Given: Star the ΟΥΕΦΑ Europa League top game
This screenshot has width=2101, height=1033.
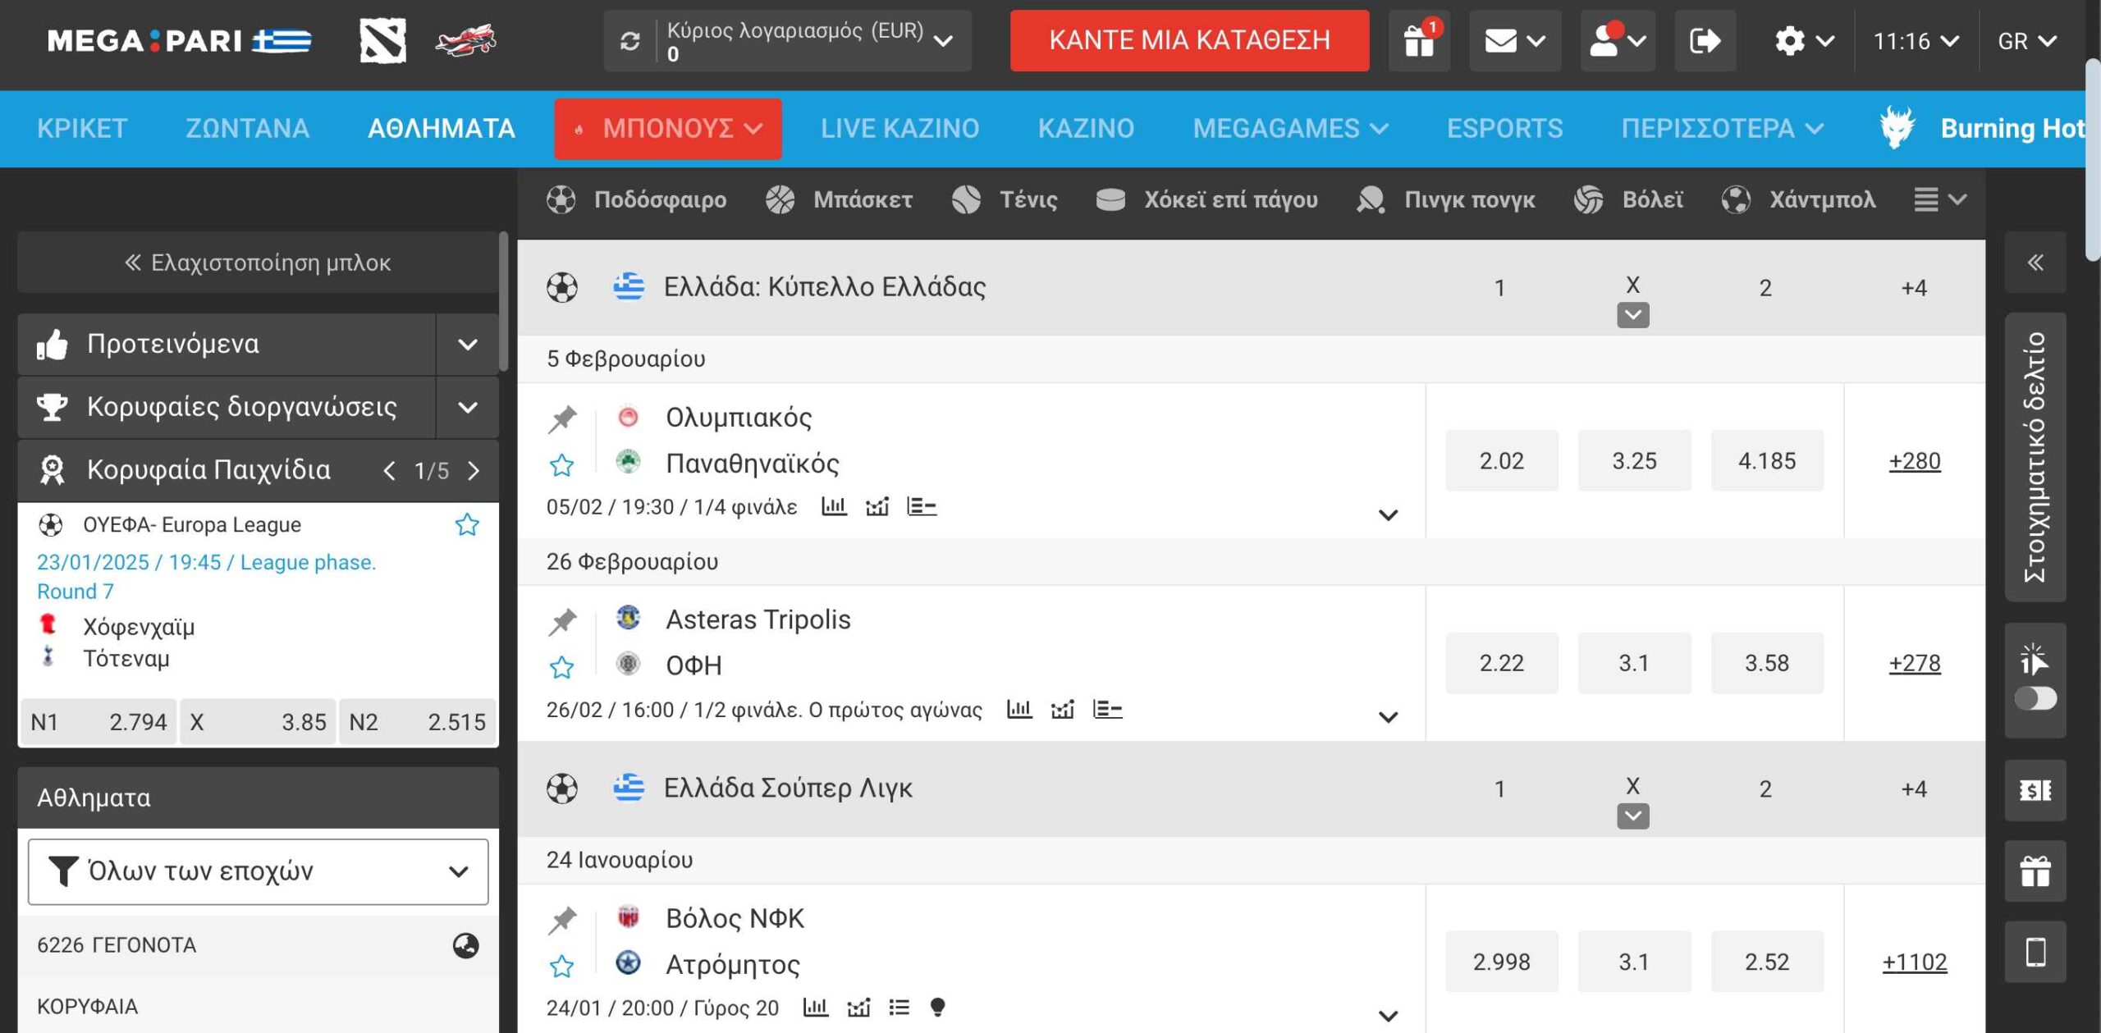Looking at the screenshot, I should (467, 524).
